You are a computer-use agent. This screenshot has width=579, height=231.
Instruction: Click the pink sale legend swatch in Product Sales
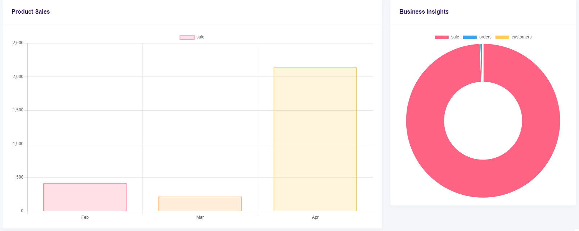point(187,37)
